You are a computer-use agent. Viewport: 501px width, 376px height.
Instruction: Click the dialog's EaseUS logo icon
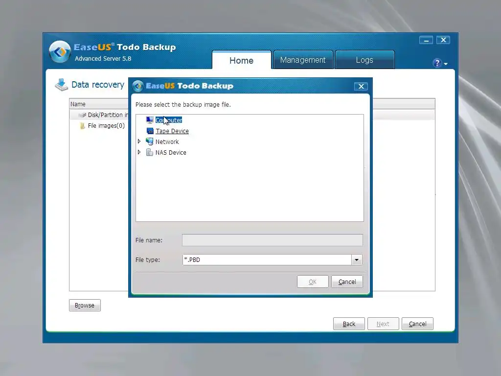[138, 86]
